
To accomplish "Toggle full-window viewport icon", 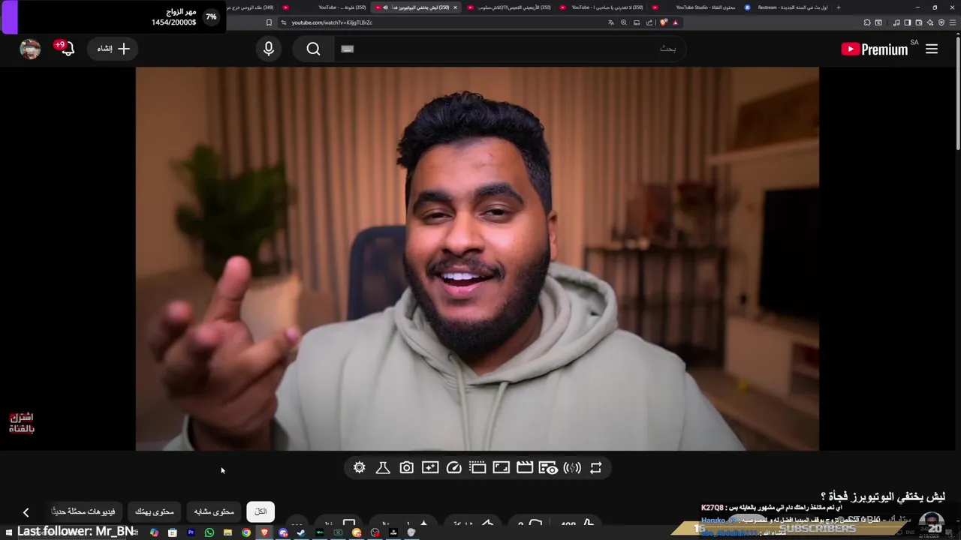I will click(501, 467).
